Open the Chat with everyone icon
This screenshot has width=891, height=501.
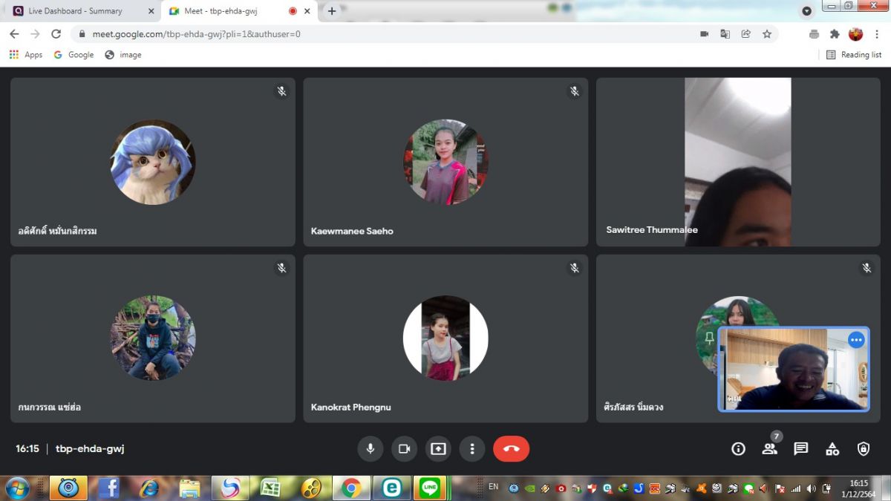pos(801,449)
